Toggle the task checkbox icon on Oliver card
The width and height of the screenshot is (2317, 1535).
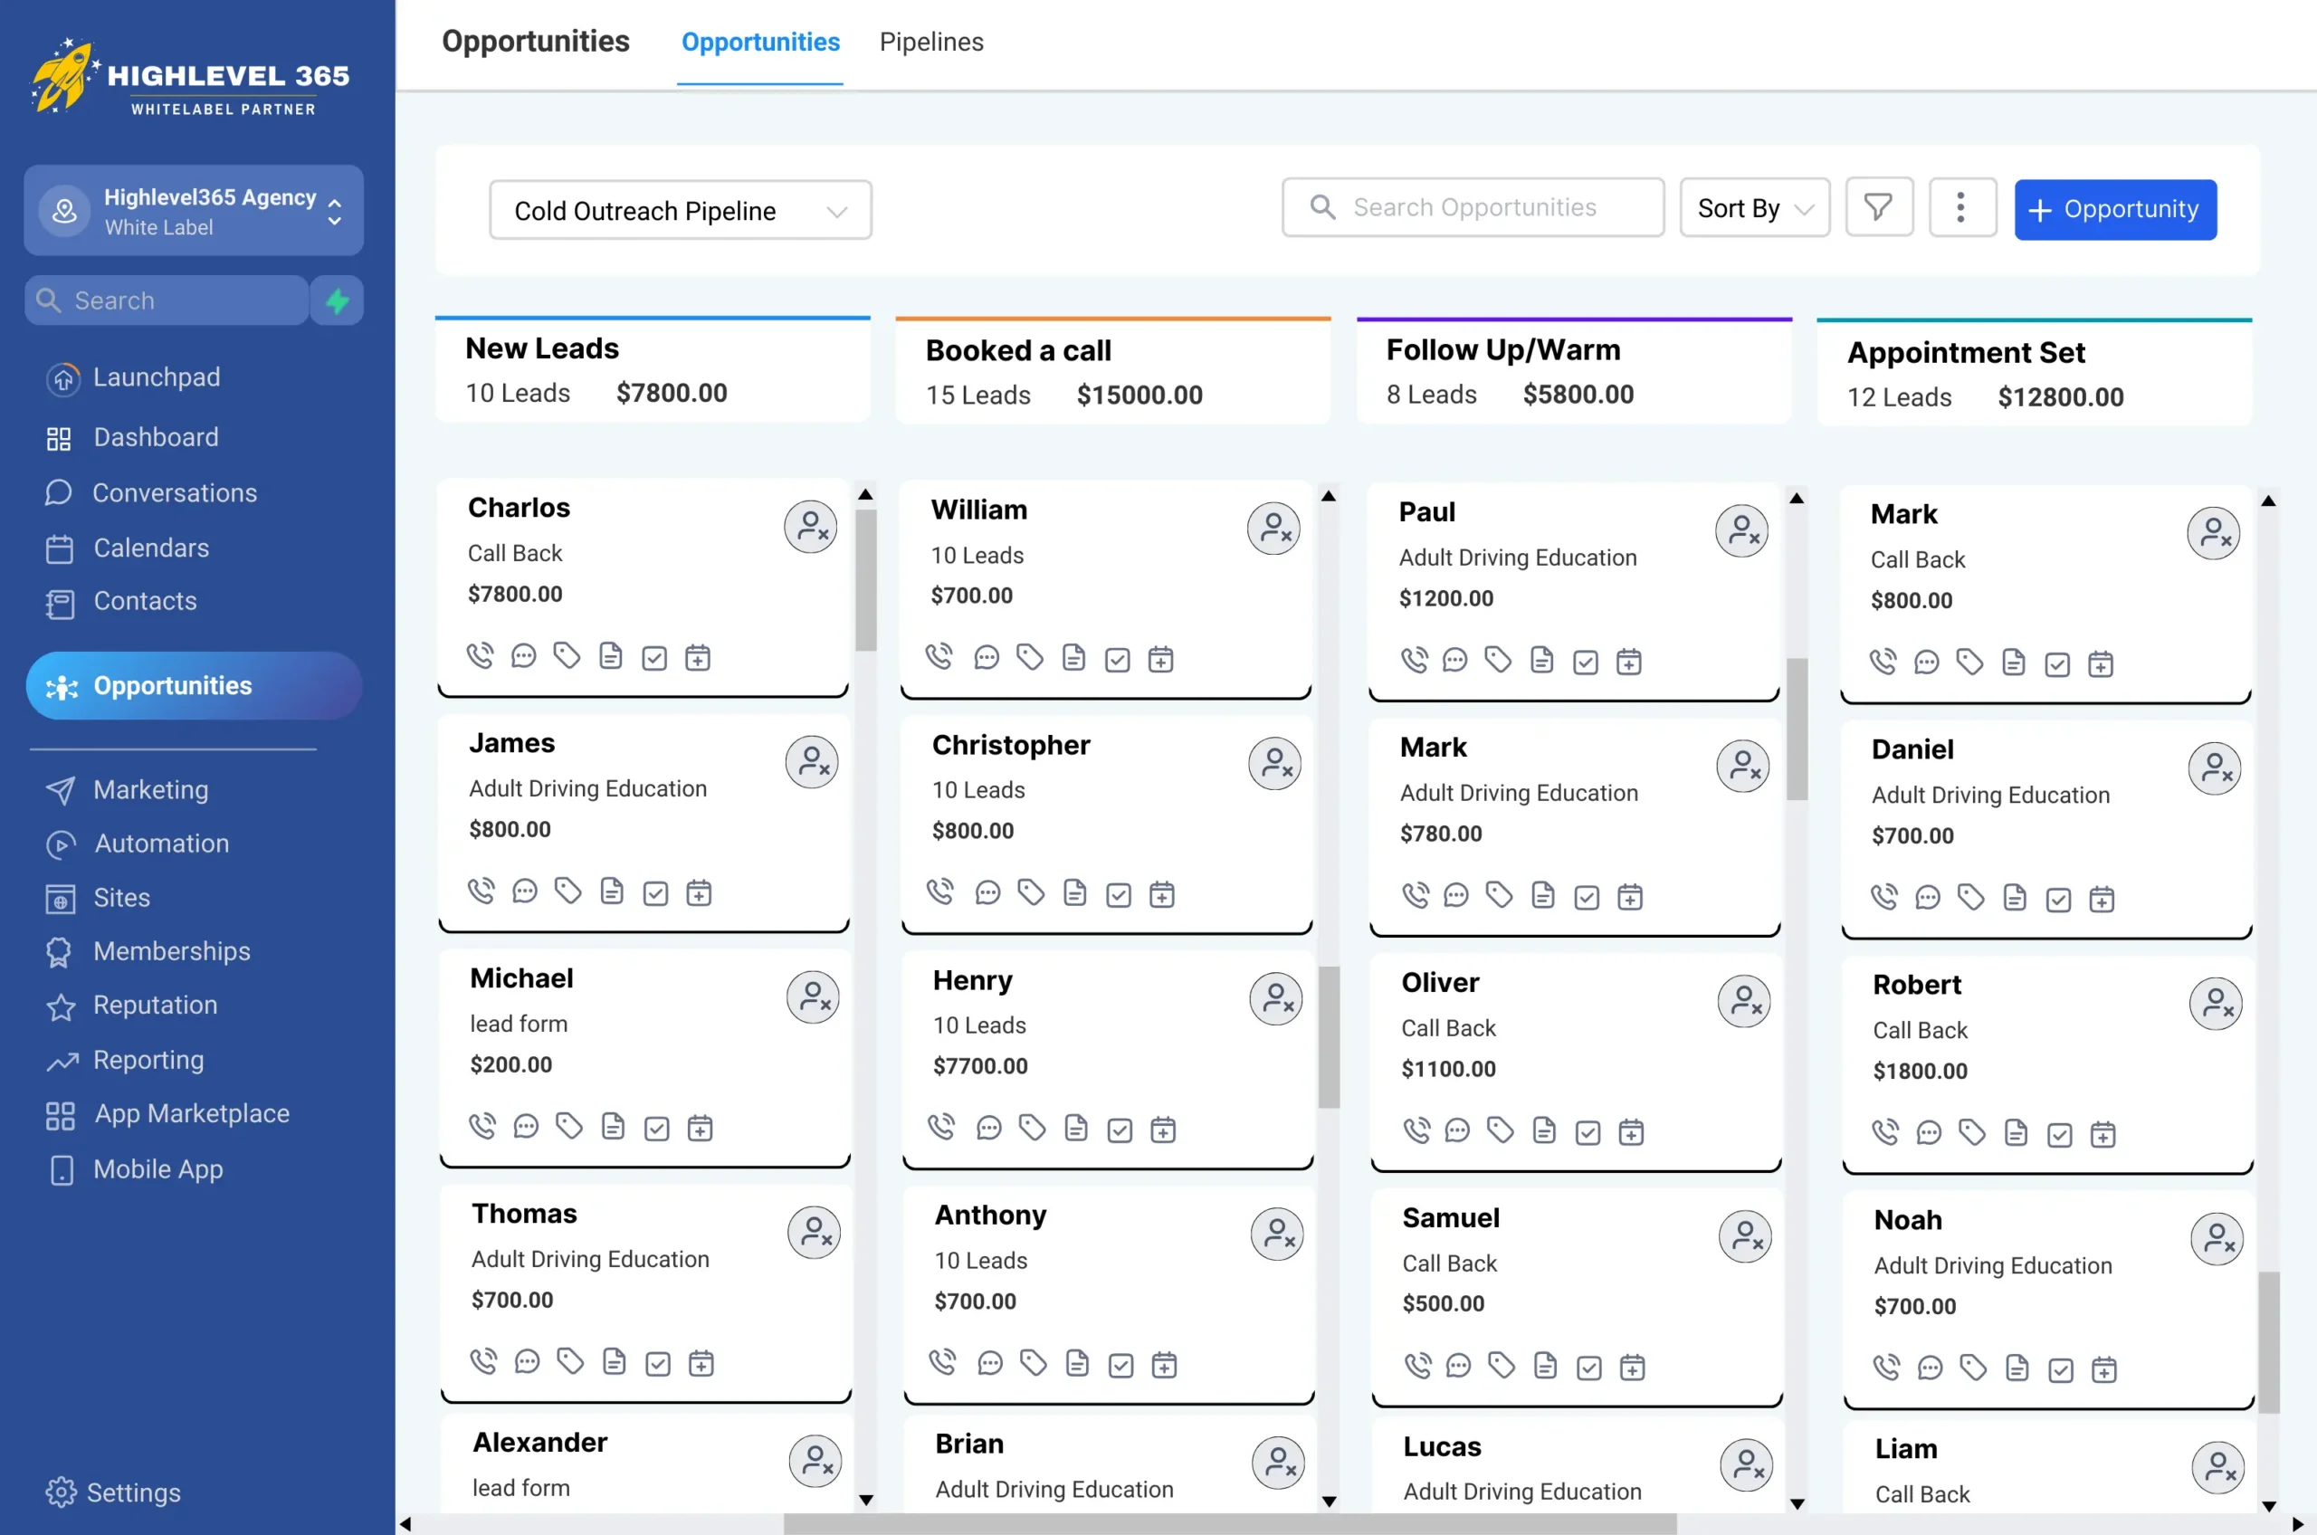tap(1587, 1132)
